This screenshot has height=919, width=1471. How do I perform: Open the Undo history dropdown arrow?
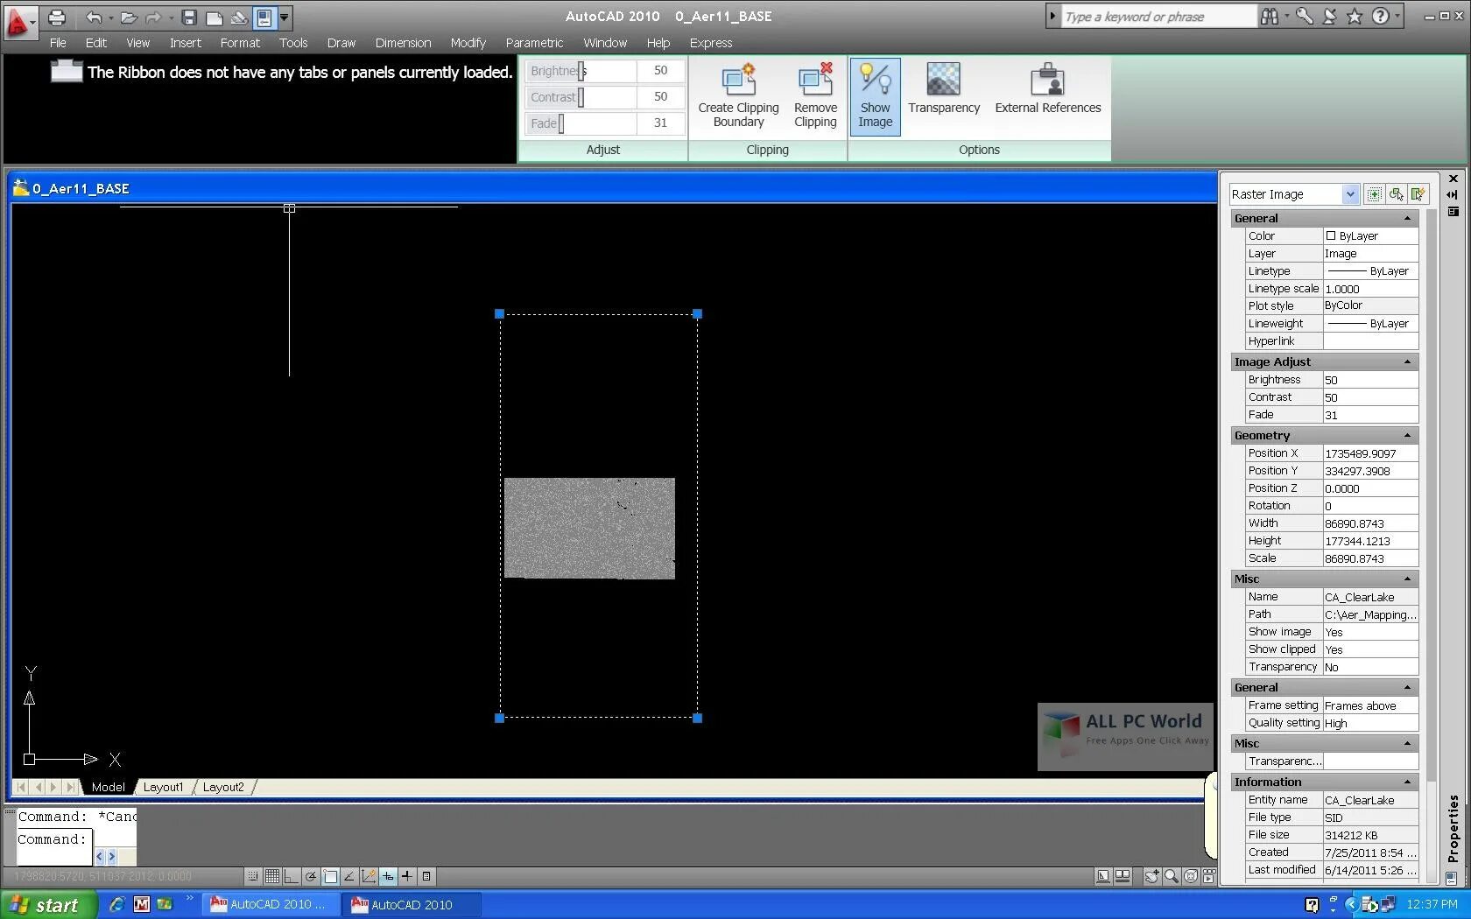coord(110,17)
